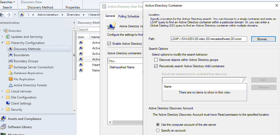Click into the LDAP Path field
The width and height of the screenshot is (280, 135).
(x=209, y=39)
